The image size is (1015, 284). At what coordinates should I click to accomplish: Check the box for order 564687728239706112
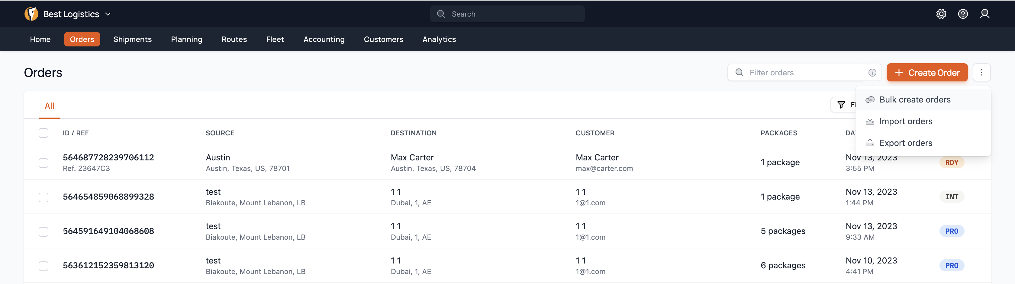(44, 163)
